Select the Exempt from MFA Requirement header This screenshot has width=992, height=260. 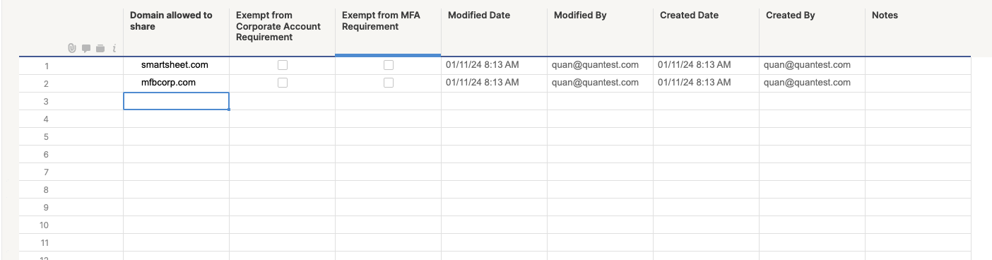pyautogui.click(x=389, y=32)
